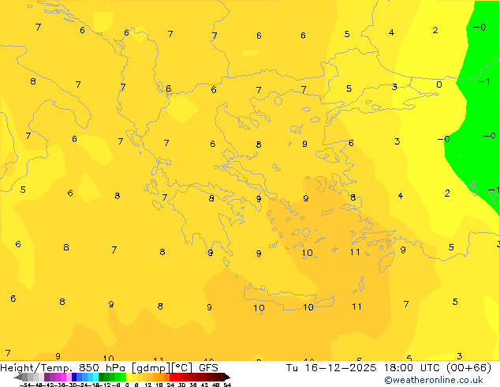Click the cyan swatch in the color scale

pyautogui.click(x=95, y=377)
